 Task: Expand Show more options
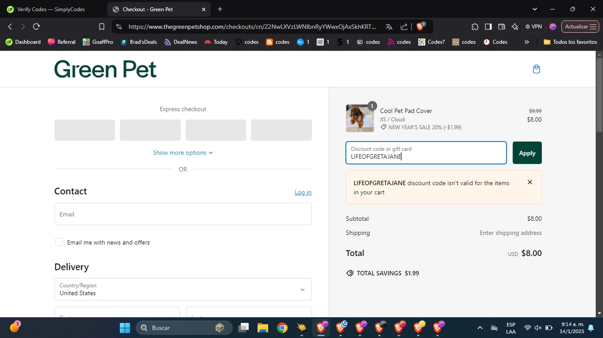(x=183, y=153)
